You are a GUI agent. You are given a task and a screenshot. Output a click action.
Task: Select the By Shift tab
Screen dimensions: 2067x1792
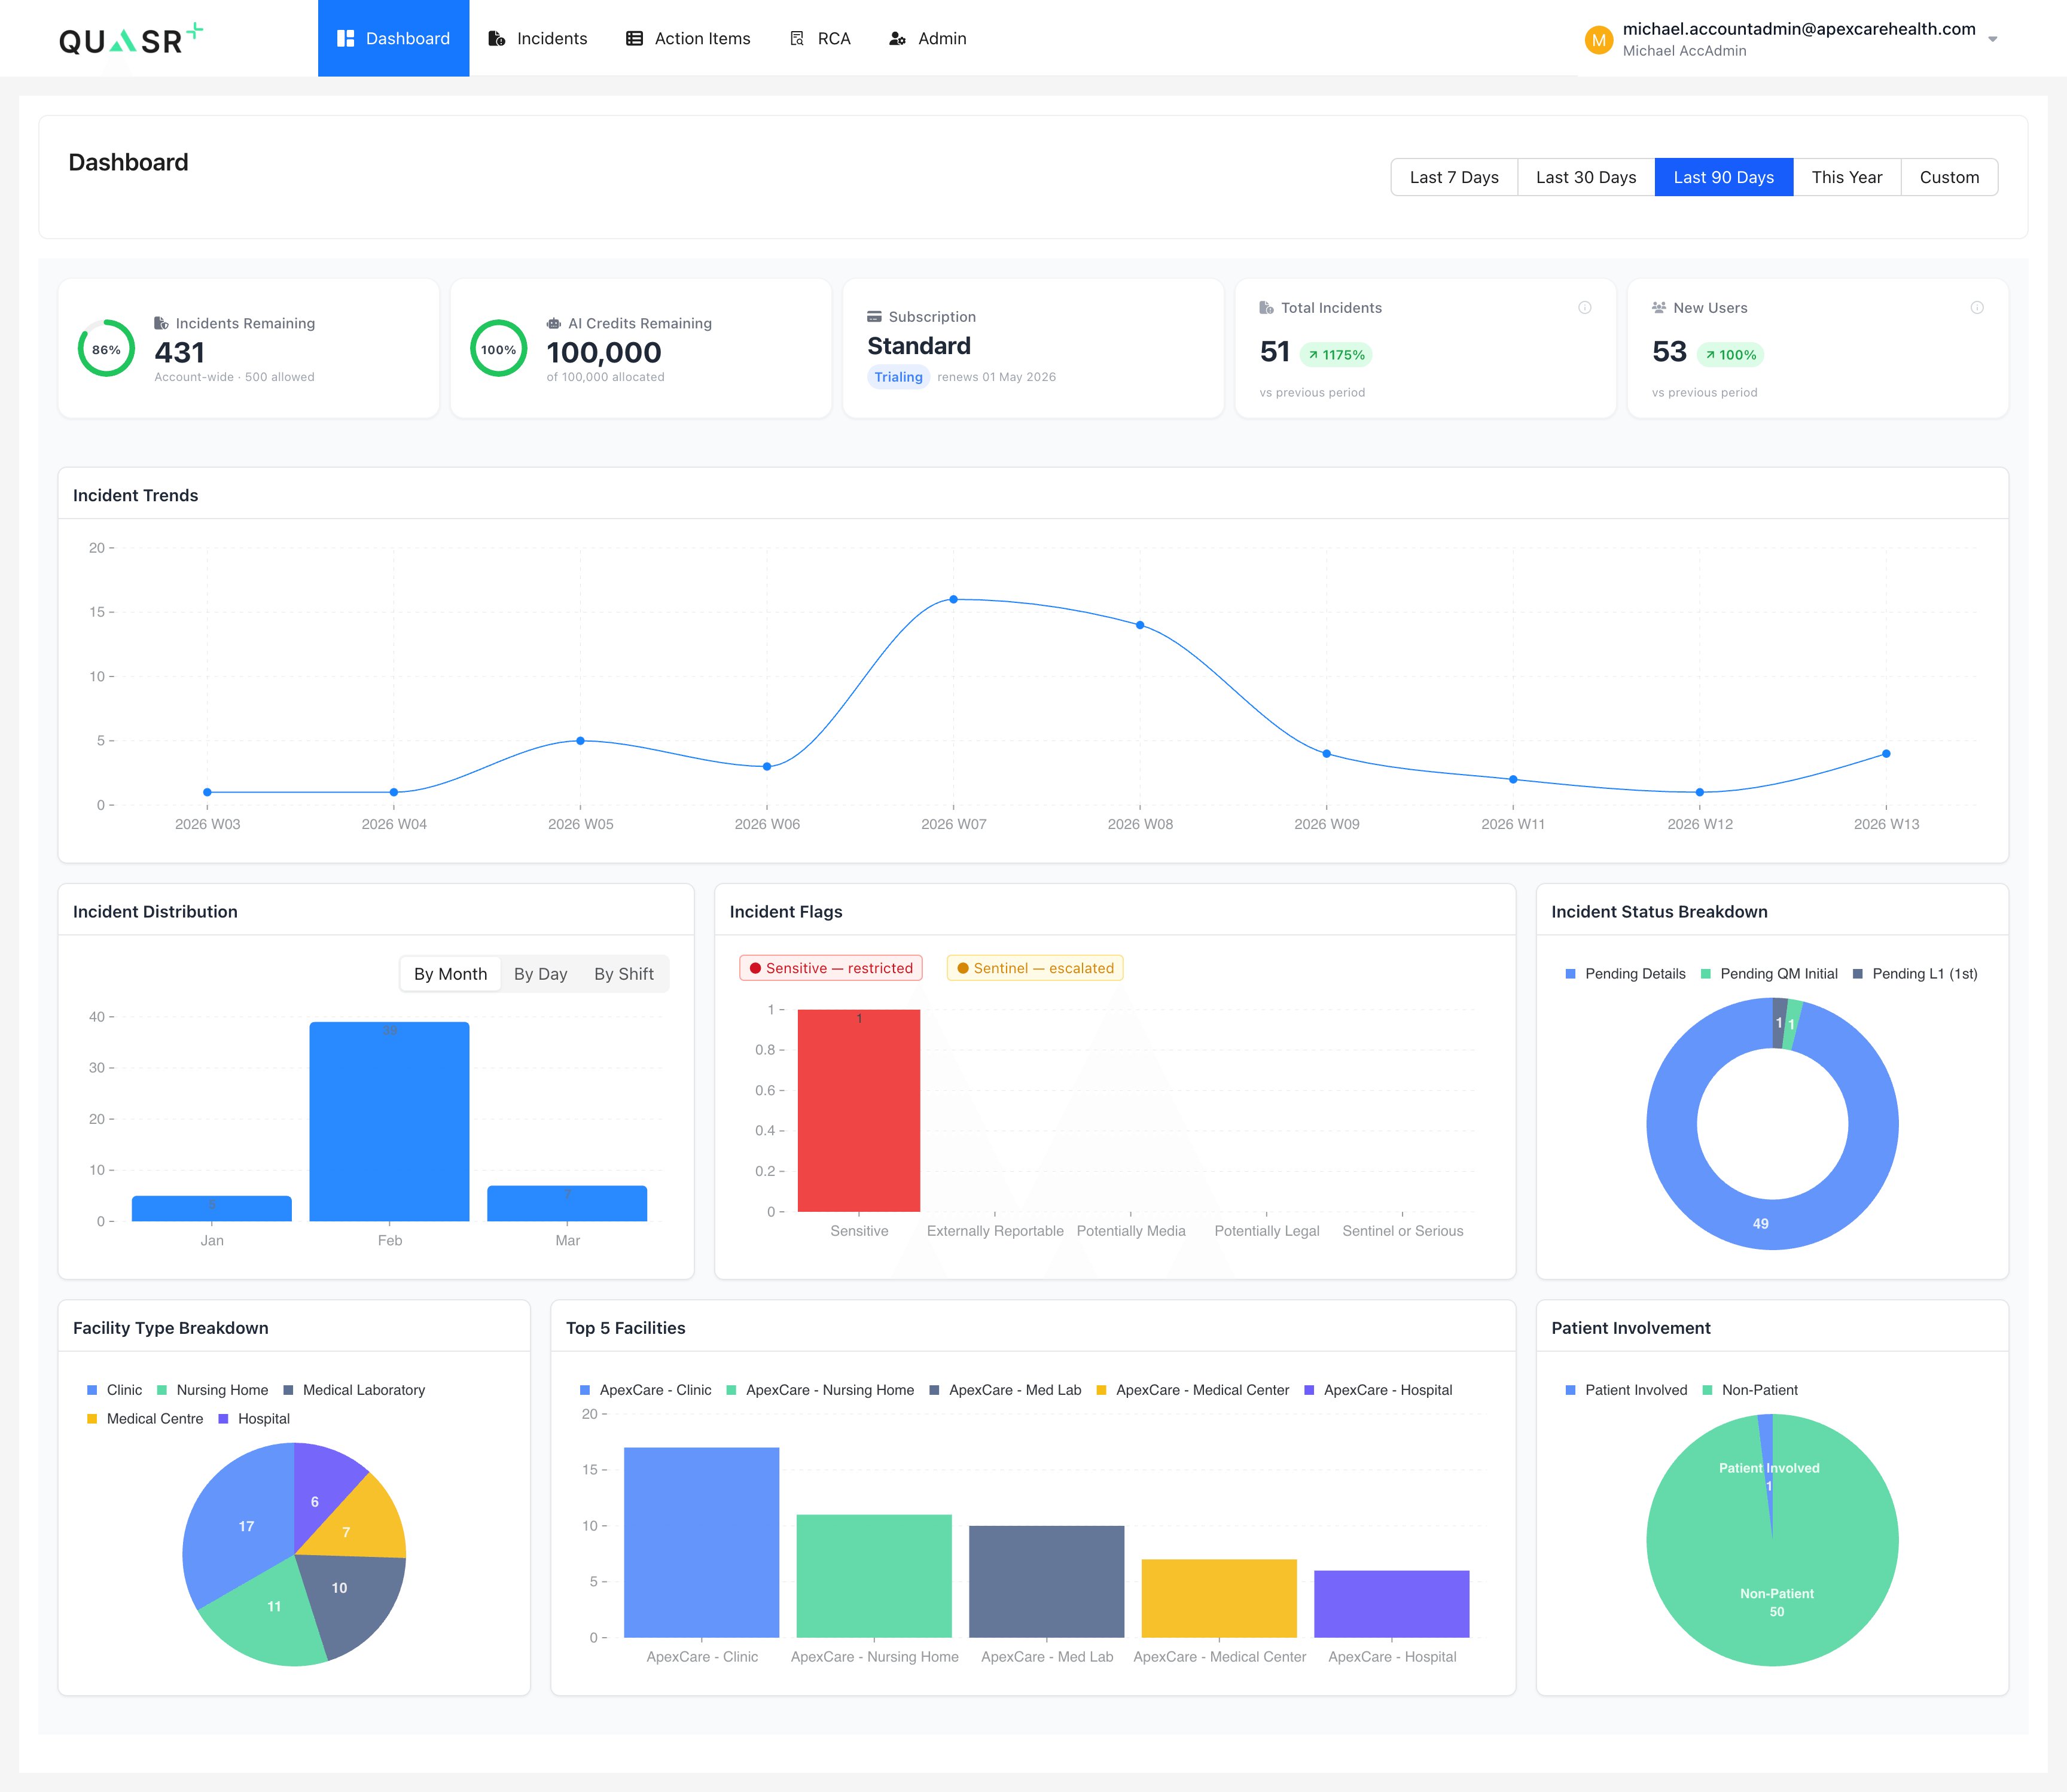623,973
